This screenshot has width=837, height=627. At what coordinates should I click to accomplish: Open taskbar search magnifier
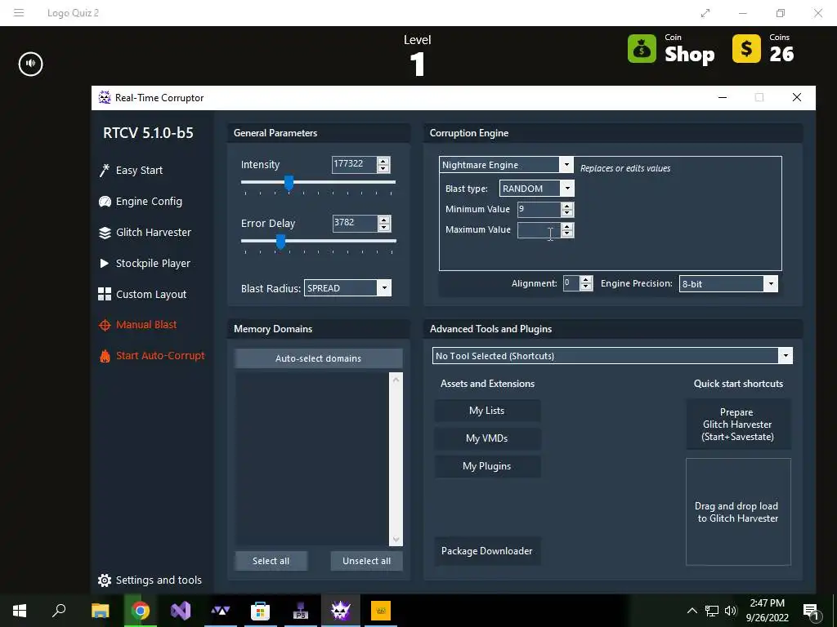(59, 611)
